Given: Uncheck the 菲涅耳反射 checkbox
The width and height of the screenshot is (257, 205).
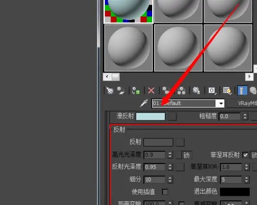Looking at the screenshot, I should tap(245, 155).
